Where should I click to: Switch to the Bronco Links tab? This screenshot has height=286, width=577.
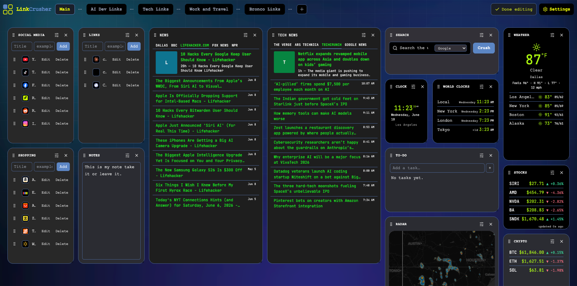pos(265,9)
